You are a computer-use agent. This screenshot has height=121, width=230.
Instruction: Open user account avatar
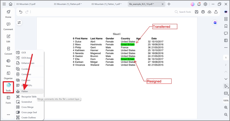pos(193,4)
